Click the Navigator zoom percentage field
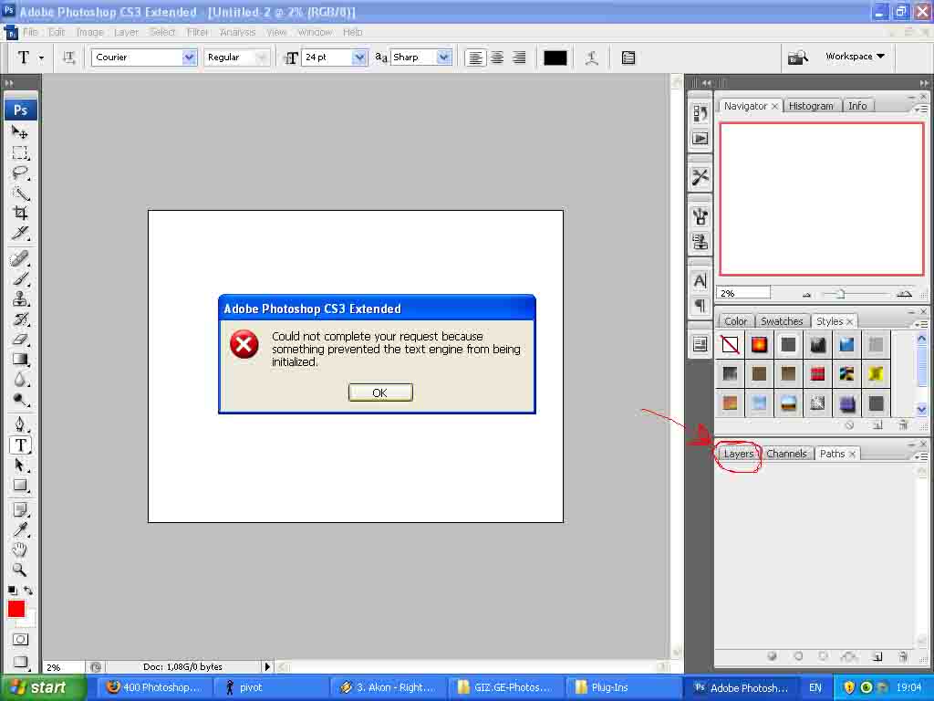This screenshot has height=701, width=934. 743,293
